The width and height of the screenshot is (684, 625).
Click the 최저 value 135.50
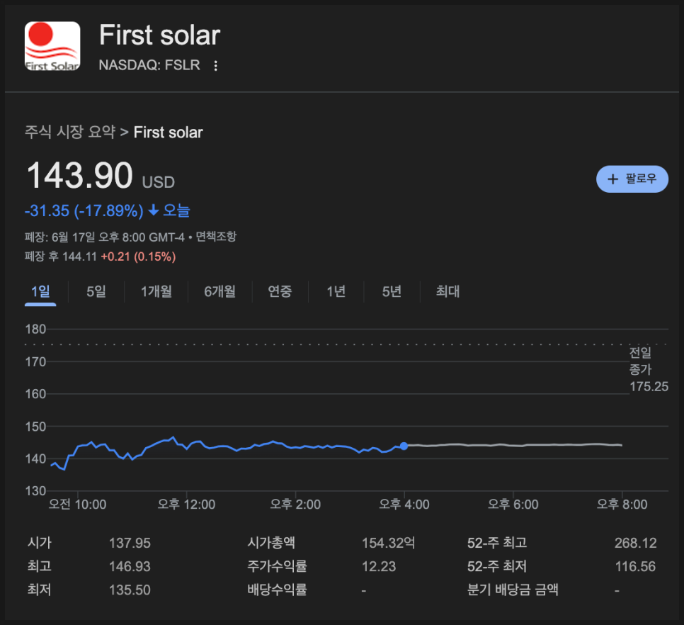point(130,590)
